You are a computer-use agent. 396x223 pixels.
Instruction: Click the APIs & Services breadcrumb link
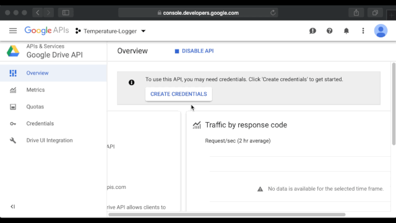click(45, 46)
